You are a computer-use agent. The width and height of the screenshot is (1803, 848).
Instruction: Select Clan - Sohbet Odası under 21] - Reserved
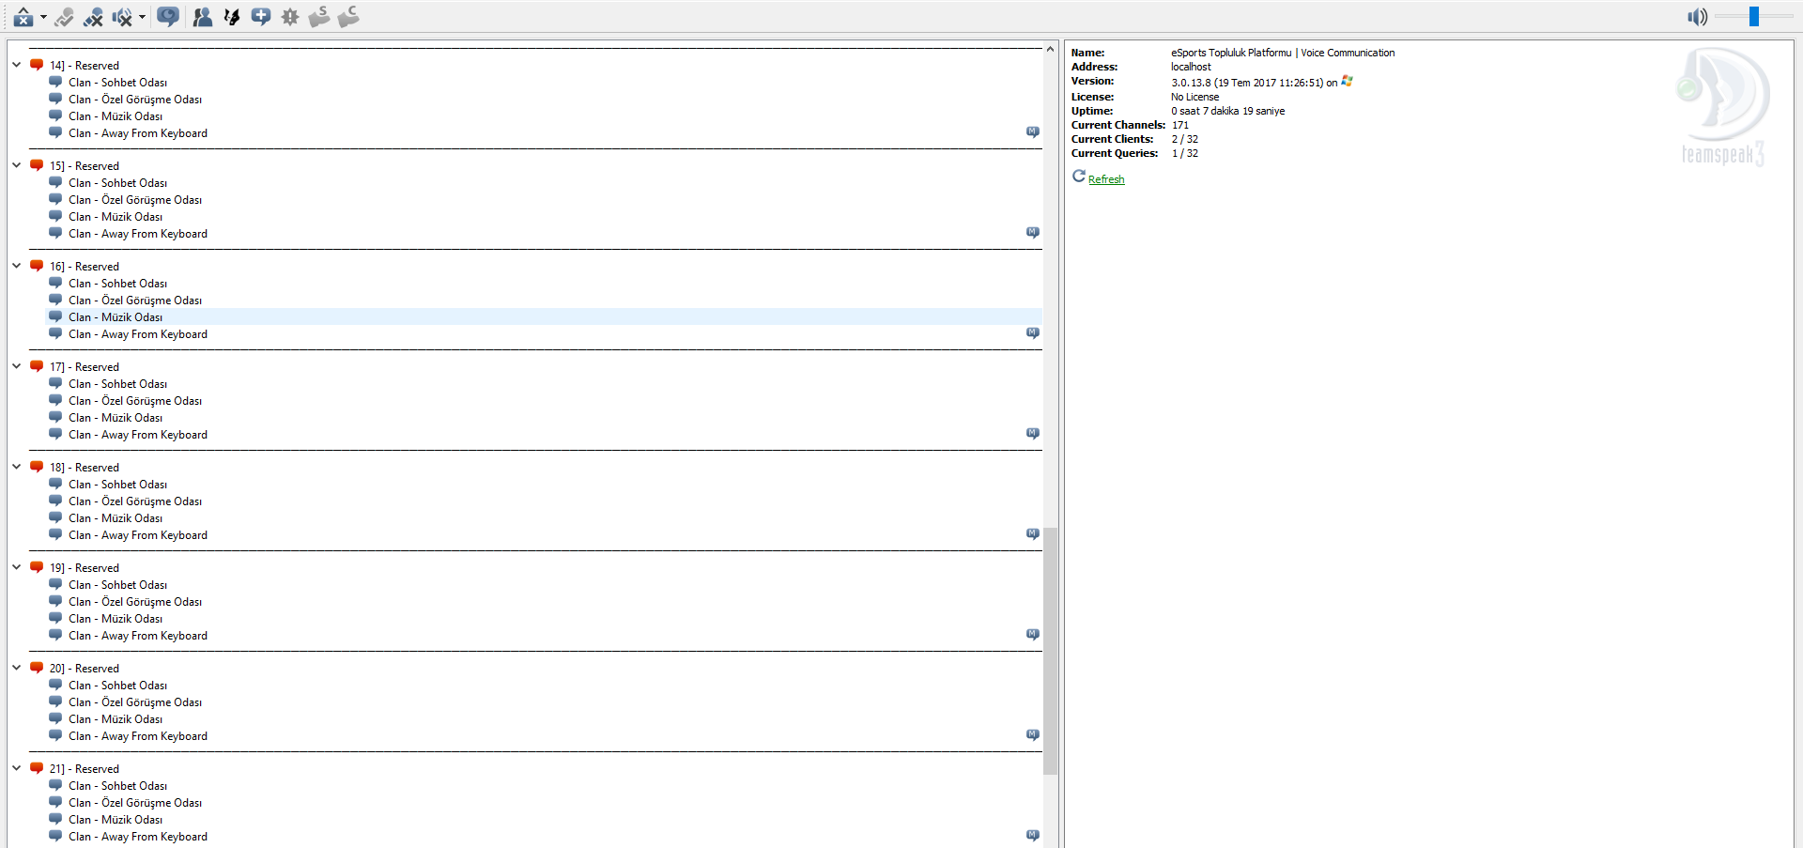[117, 786]
